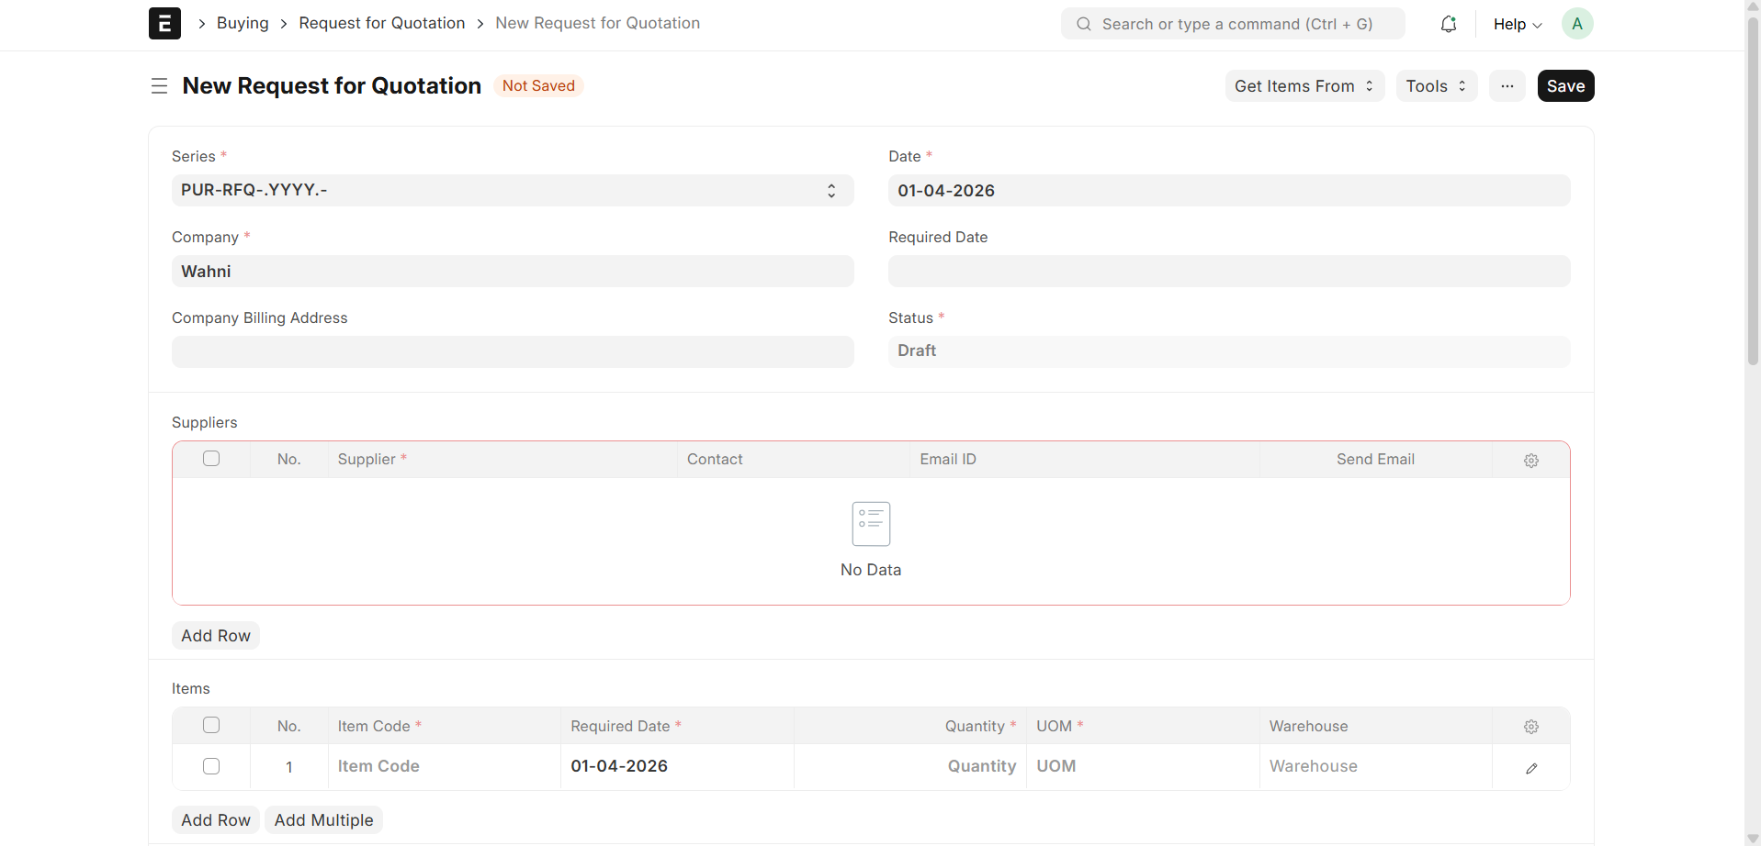Open the Series dropdown

[513, 191]
